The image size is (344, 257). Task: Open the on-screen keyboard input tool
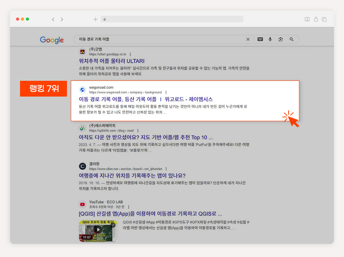260,39
